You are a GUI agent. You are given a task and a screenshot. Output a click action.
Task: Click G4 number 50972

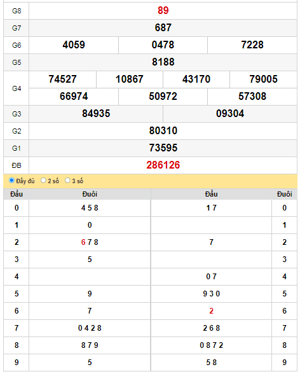[x=163, y=97]
